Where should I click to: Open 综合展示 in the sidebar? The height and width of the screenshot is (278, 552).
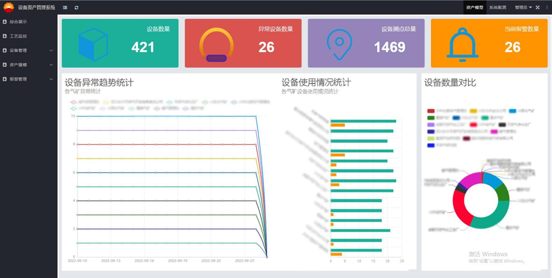pos(18,22)
